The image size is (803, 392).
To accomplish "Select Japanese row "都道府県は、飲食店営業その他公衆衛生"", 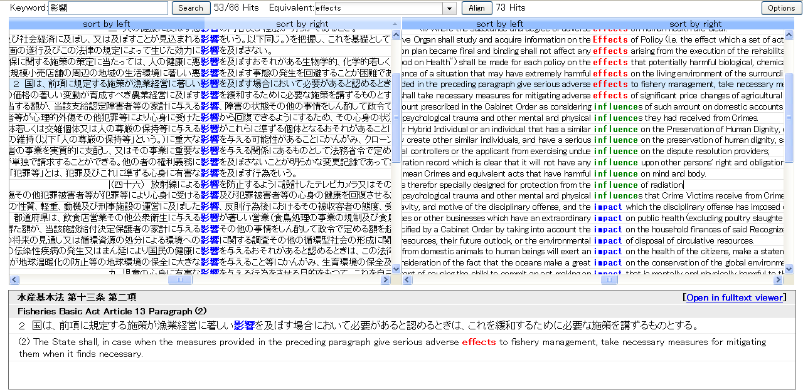I will [x=200, y=218].
